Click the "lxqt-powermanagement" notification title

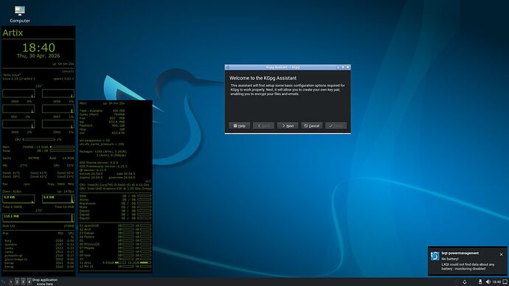pos(460,254)
